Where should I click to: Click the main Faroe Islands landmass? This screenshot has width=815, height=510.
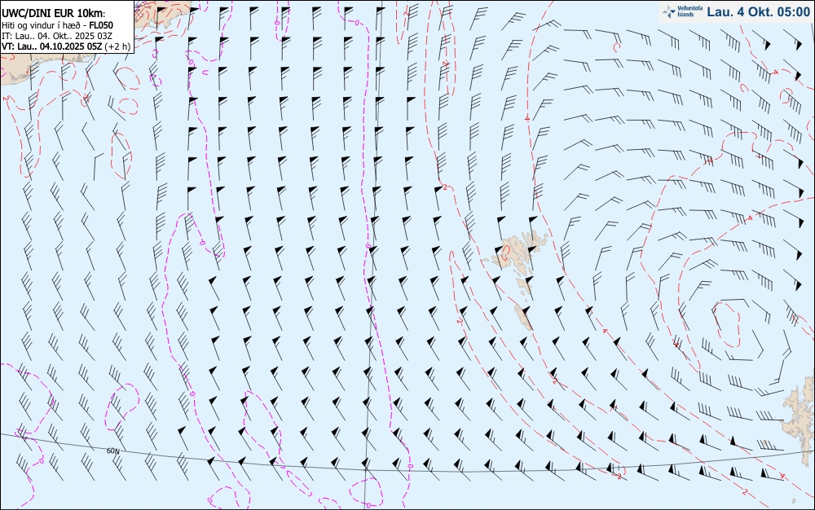pyautogui.click(x=518, y=253)
